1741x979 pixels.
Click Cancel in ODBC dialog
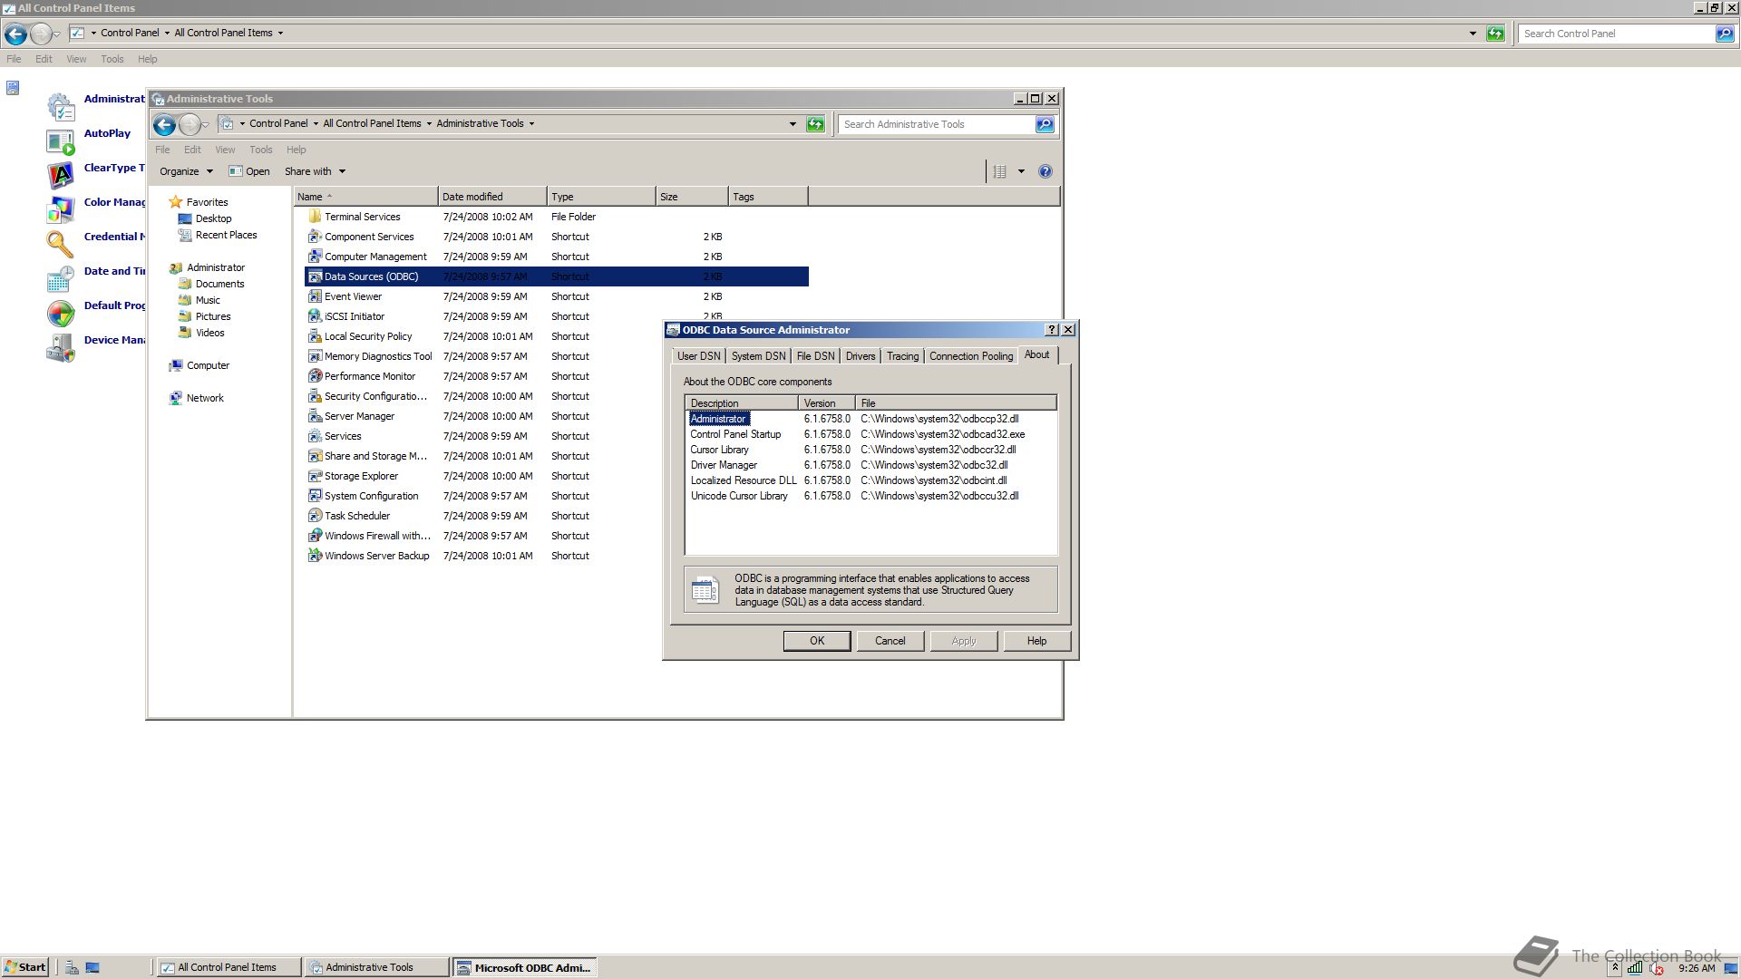tap(890, 641)
